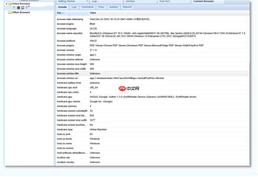Click the virtual machine icon on hooked browser
258x177 pixels.
tap(22, 8)
